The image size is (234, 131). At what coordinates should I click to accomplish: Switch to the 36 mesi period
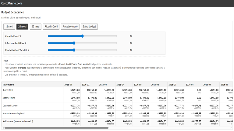click(36, 27)
